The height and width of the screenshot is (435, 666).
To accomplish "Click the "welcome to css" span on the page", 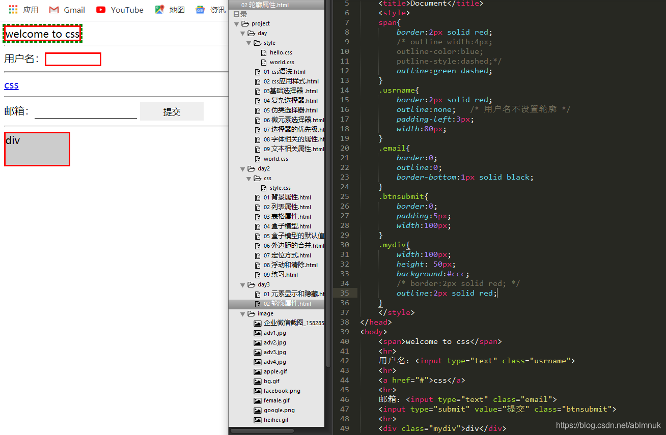I will (43, 34).
